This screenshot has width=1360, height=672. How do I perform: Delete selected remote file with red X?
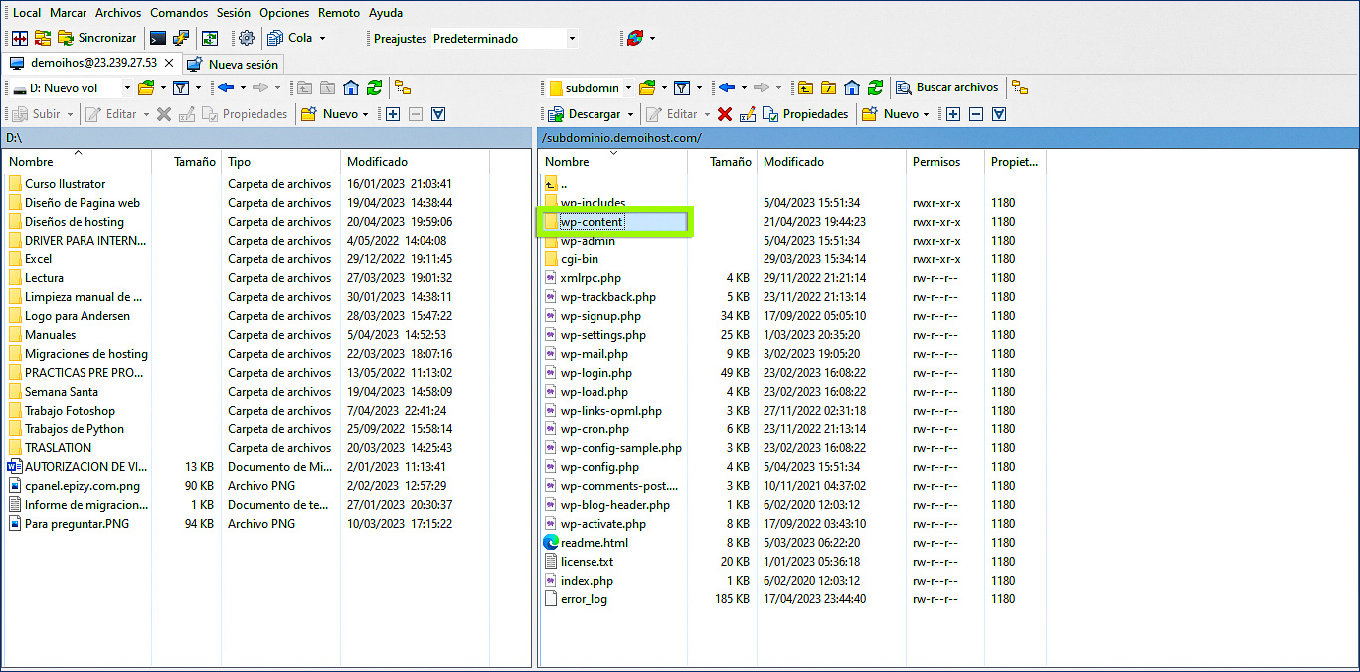[725, 114]
